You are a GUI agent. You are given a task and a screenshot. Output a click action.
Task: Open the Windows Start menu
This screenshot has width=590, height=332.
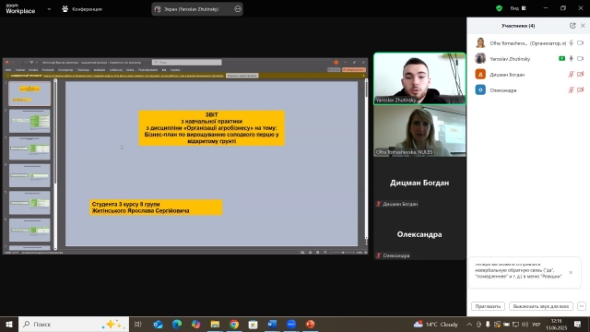(9, 324)
